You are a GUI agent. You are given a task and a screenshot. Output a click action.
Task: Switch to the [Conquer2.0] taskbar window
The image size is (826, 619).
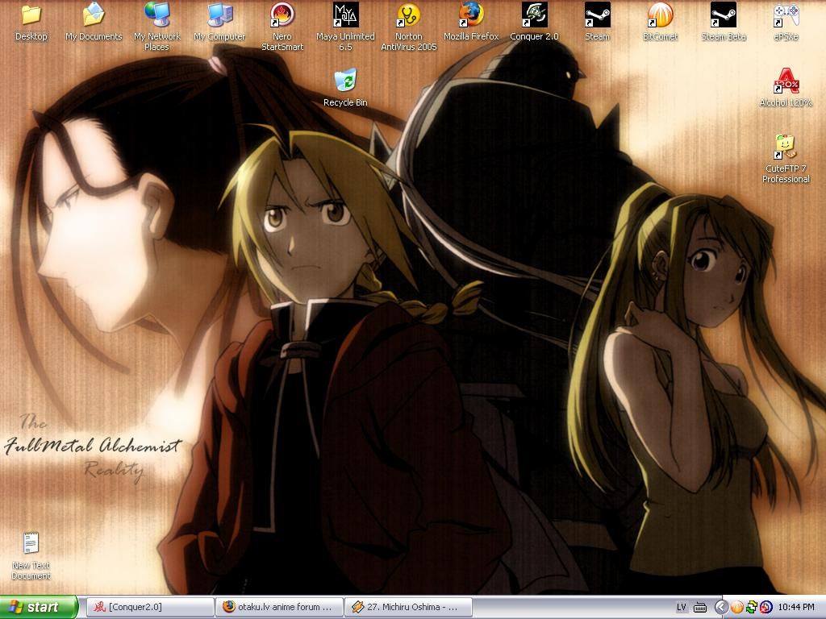[149, 608]
